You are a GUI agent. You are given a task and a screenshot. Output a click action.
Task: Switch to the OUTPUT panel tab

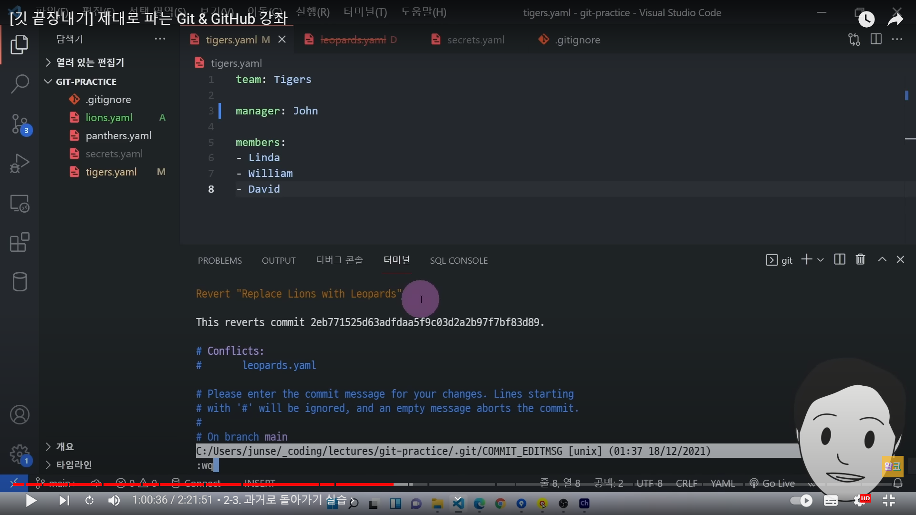279,261
